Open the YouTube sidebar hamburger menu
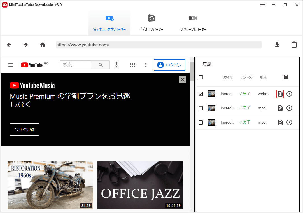303x213 pixels. [x=11, y=65]
